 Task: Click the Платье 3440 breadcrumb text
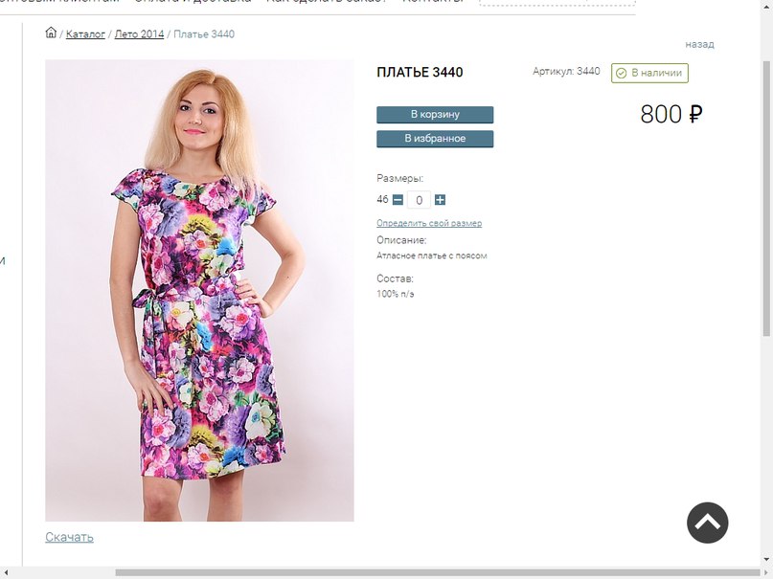coord(204,33)
